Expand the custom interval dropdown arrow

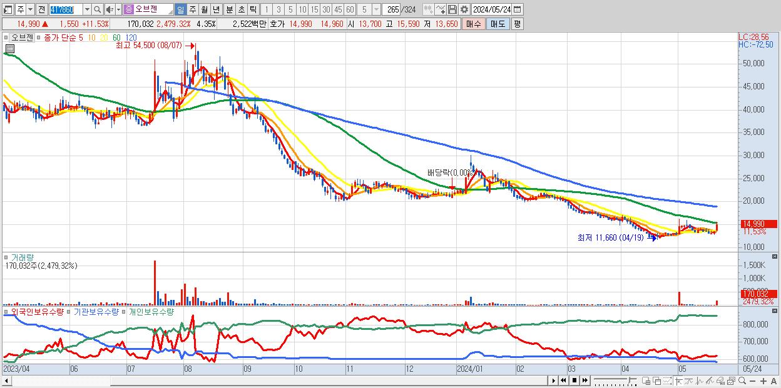(375, 9)
